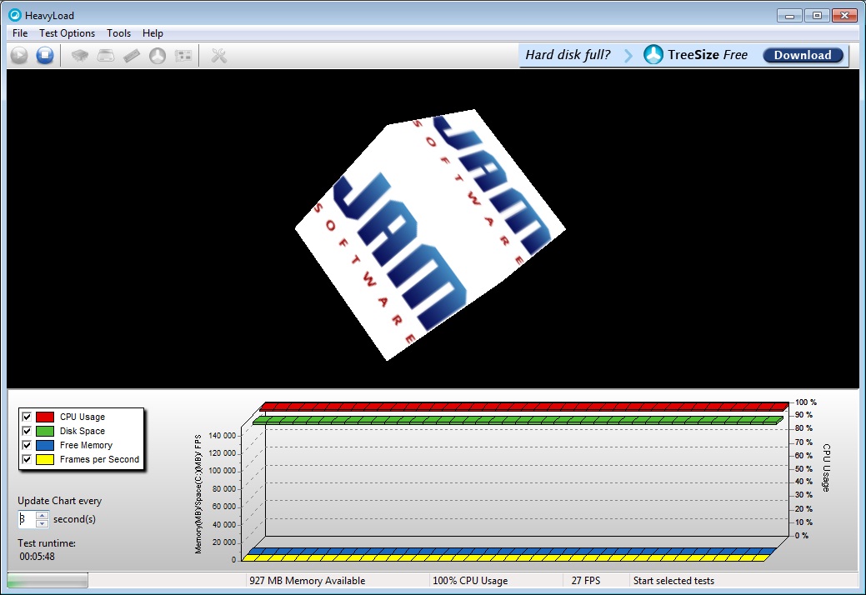Click the 'Hard disk full?' banner text
Image resolution: width=866 pixels, height=595 pixels.
pos(568,55)
